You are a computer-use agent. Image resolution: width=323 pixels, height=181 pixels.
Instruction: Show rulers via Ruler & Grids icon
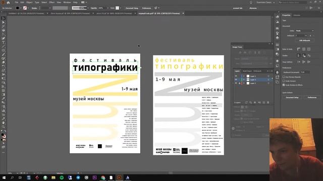tap(299, 49)
